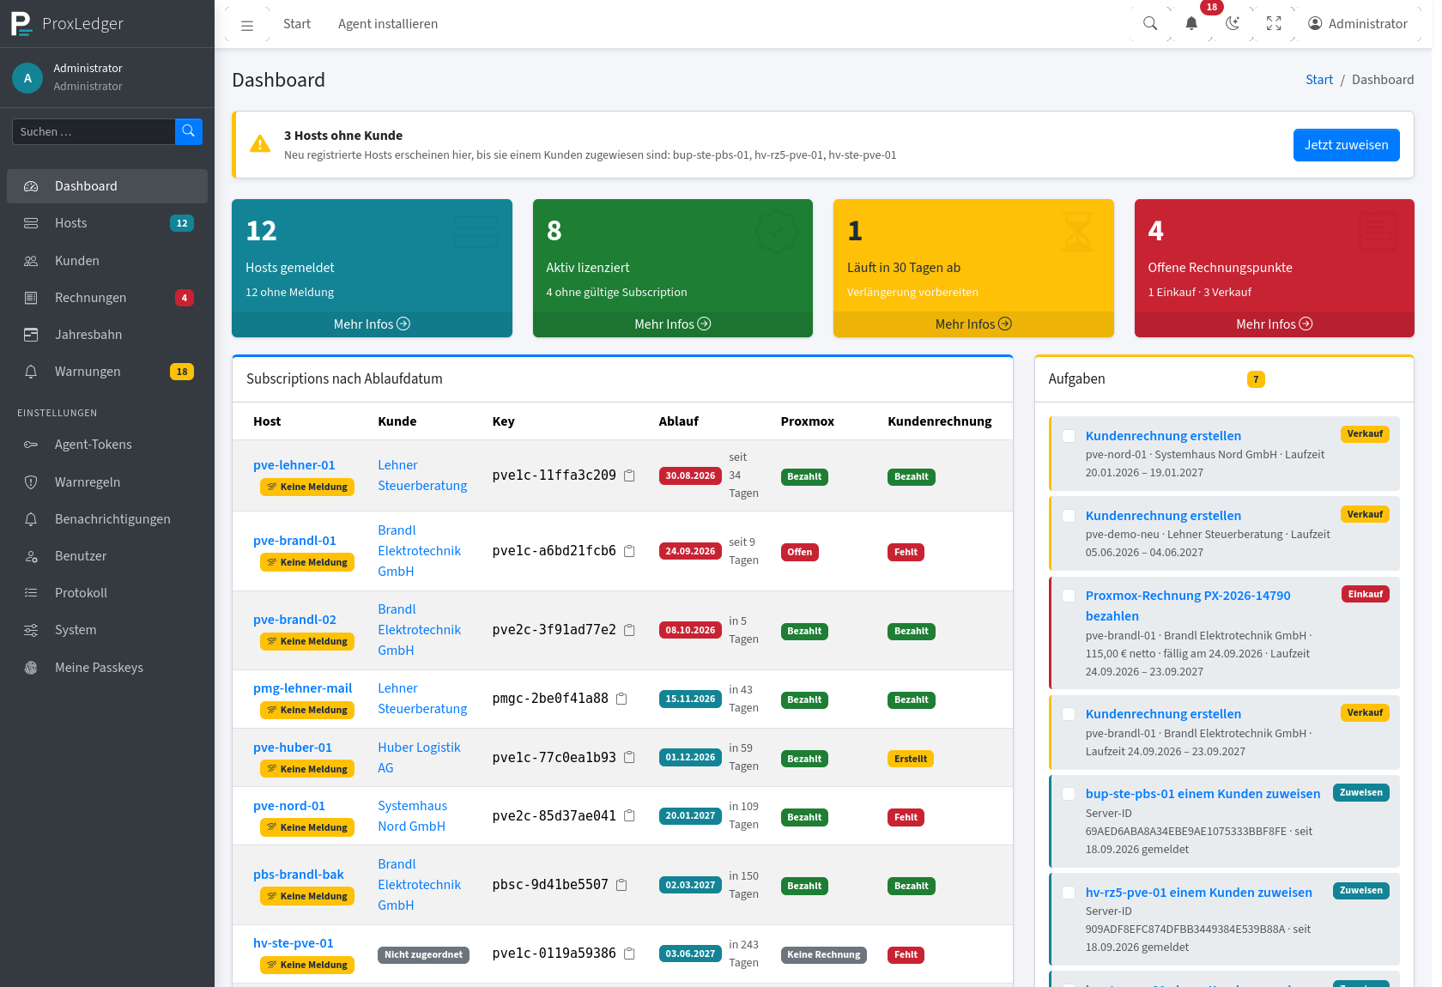1442x987 pixels.
Task: Go to Rechnungen in the sidebar
Action: (107, 298)
